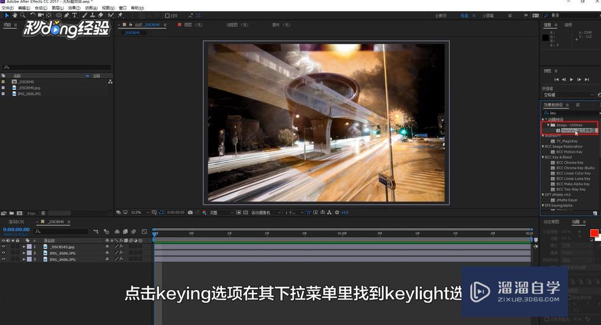Select the Unified Camera tool
This screenshot has width=601, height=325.
pyautogui.click(x=41, y=15)
